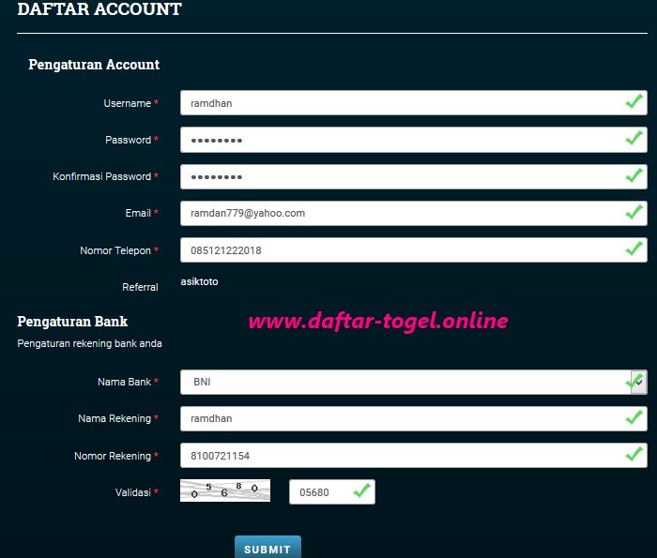This screenshot has height=558, width=657.
Task: Click the green checkmark in Password field
Action: point(634,138)
